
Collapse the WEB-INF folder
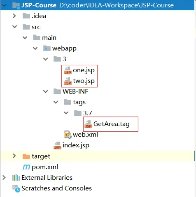46,92
